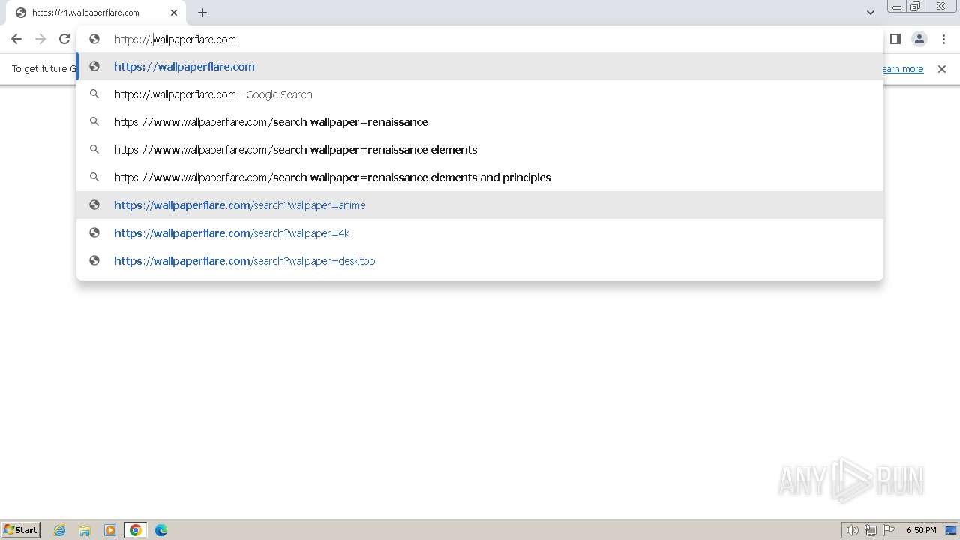This screenshot has width=960, height=540.
Task: Switch to Chrome in the taskbar
Action: pos(136,530)
